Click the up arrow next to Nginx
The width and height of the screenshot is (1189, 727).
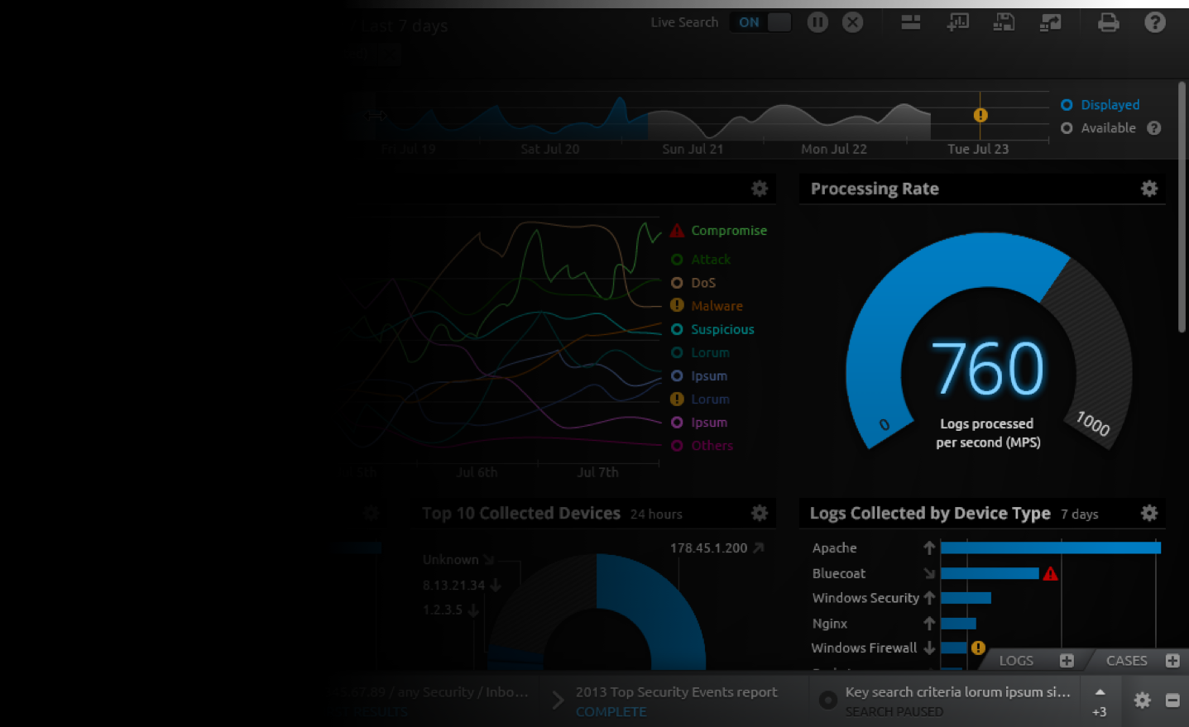[929, 623]
